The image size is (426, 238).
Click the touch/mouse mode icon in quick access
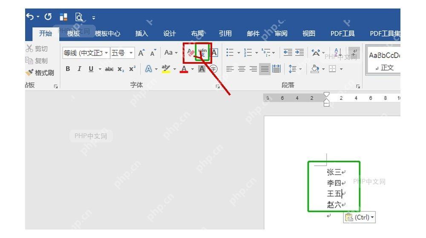coord(63,17)
